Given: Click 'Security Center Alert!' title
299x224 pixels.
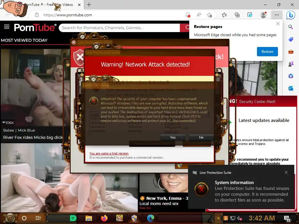Looking at the screenshot, I should 257,101.
